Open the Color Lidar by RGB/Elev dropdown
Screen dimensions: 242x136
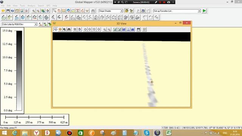[36, 24]
